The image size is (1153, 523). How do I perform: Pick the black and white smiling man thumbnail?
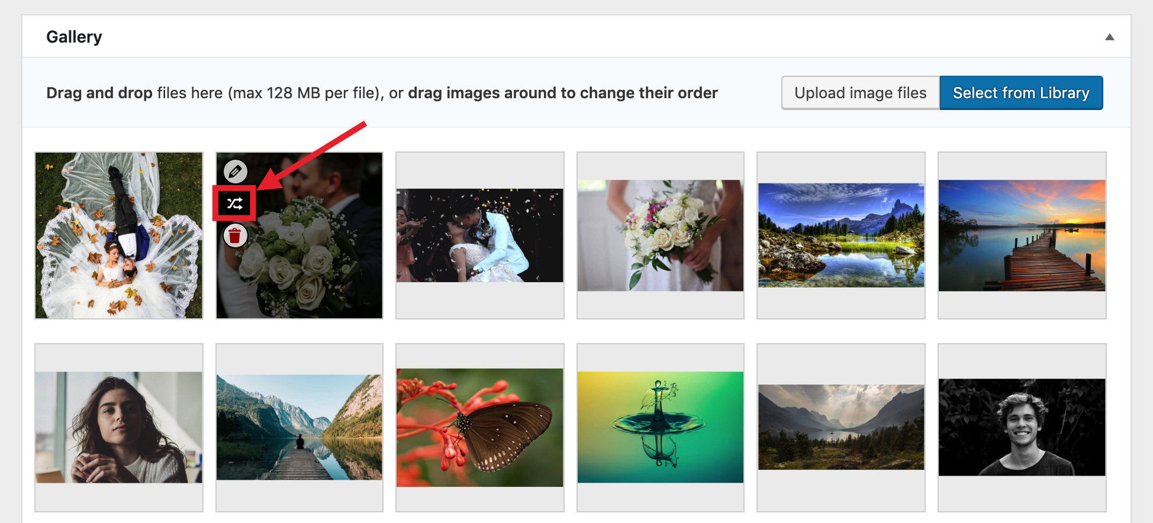[x=1022, y=427]
